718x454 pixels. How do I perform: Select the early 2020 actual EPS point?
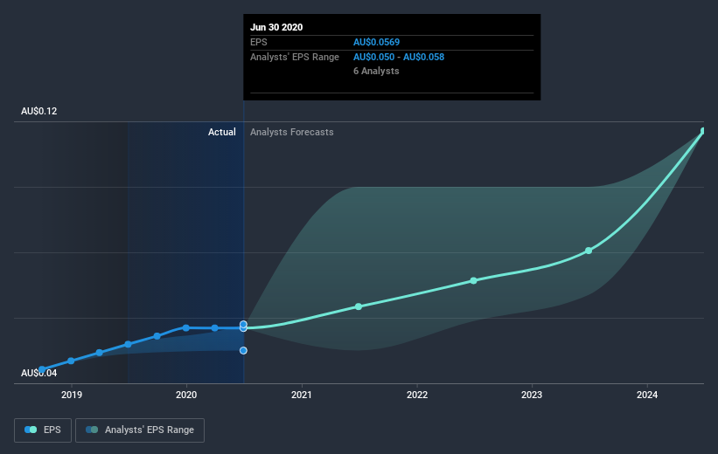point(186,327)
